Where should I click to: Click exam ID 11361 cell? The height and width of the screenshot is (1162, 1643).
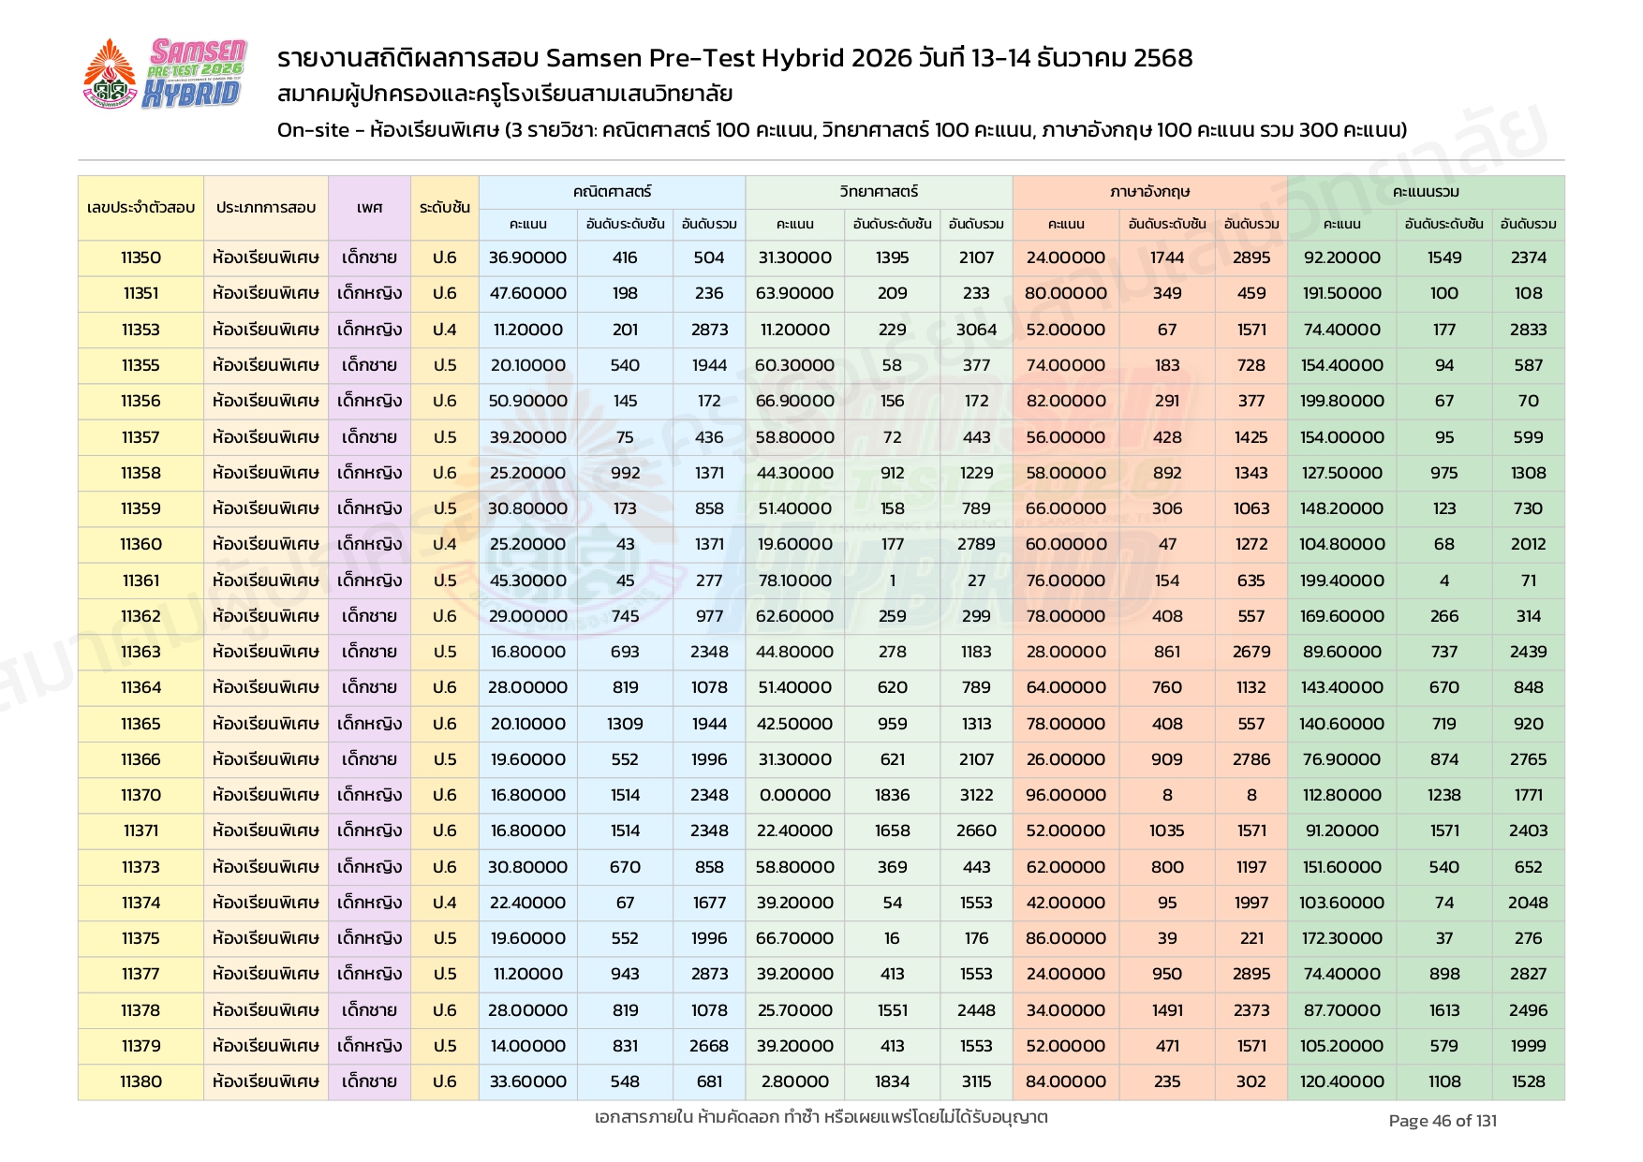(141, 581)
